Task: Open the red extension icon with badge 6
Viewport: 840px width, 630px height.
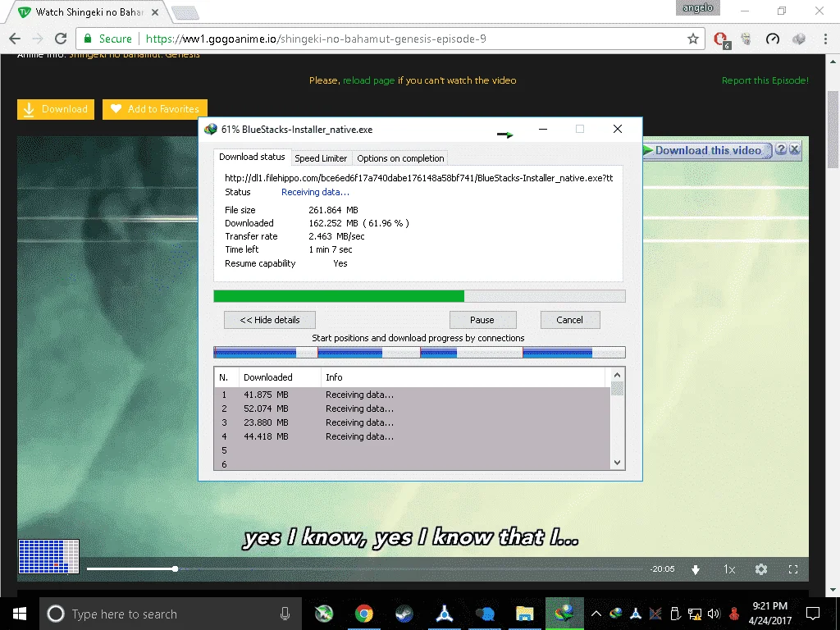Action: [721, 39]
